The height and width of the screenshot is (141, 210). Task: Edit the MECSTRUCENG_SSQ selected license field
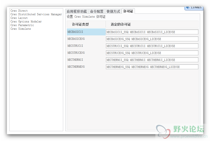coord(152,53)
